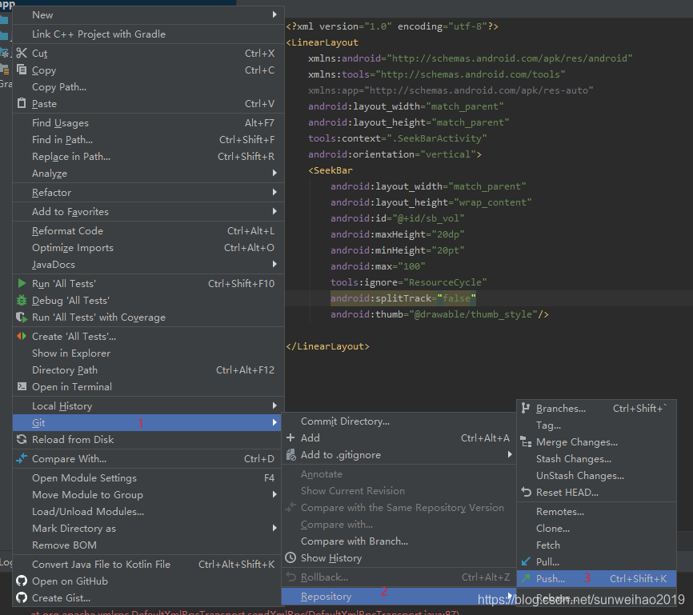Expand the New submenu arrow
The width and height of the screenshot is (693, 615).
(x=274, y=14)
